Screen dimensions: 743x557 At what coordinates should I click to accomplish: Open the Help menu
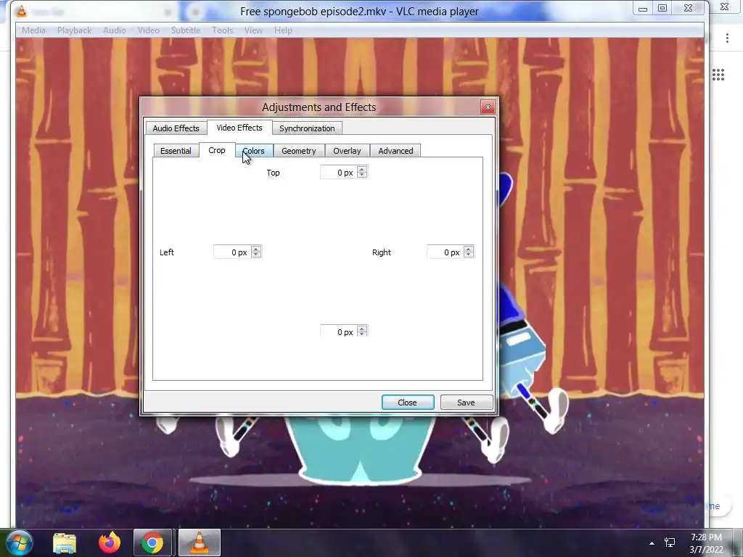[283, 30]
